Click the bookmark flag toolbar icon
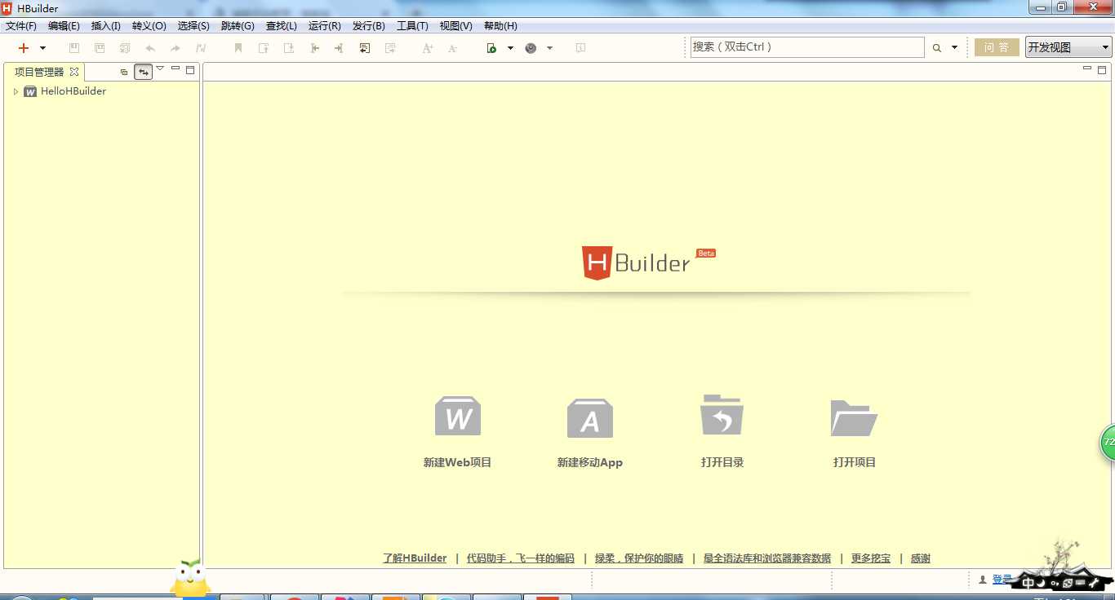Screen dimensions: 1115x600 point(238,48)
